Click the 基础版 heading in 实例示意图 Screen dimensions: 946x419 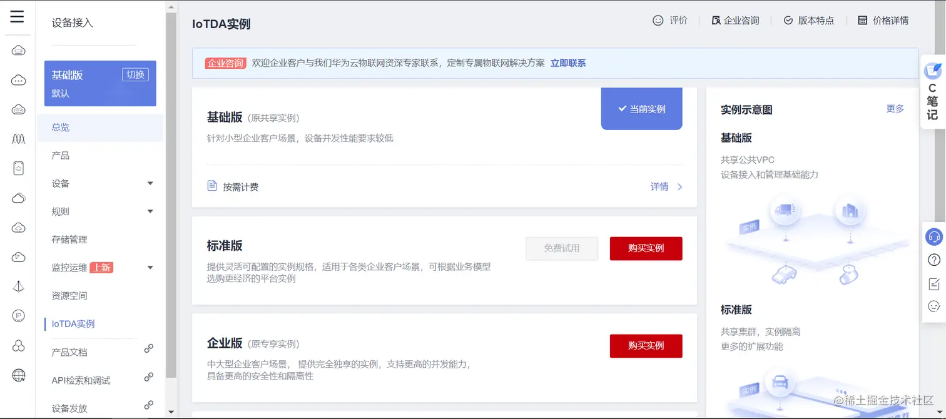[x=736, y=138]
